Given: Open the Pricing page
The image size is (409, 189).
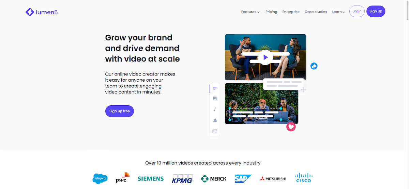Looking at the screenshot, I should [271, 12].
